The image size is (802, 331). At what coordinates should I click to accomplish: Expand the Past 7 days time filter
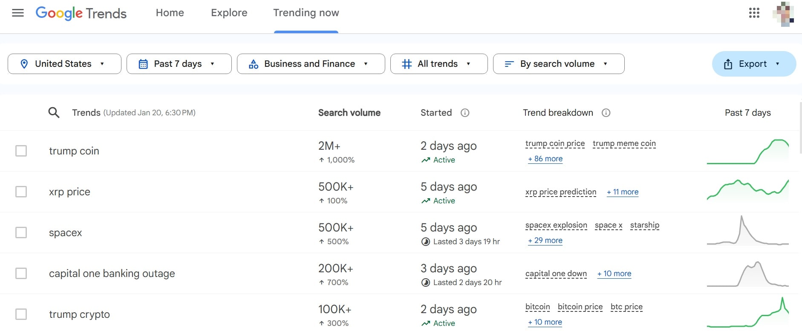[179, 64]
